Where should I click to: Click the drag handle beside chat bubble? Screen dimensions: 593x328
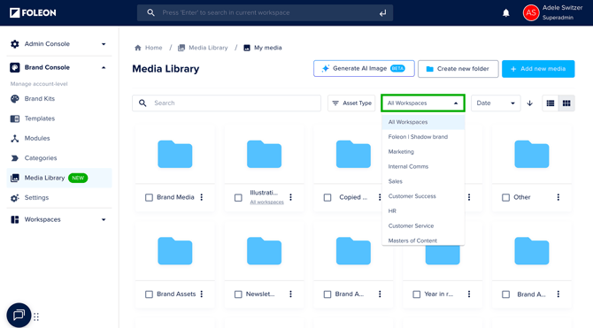point(36,317)
